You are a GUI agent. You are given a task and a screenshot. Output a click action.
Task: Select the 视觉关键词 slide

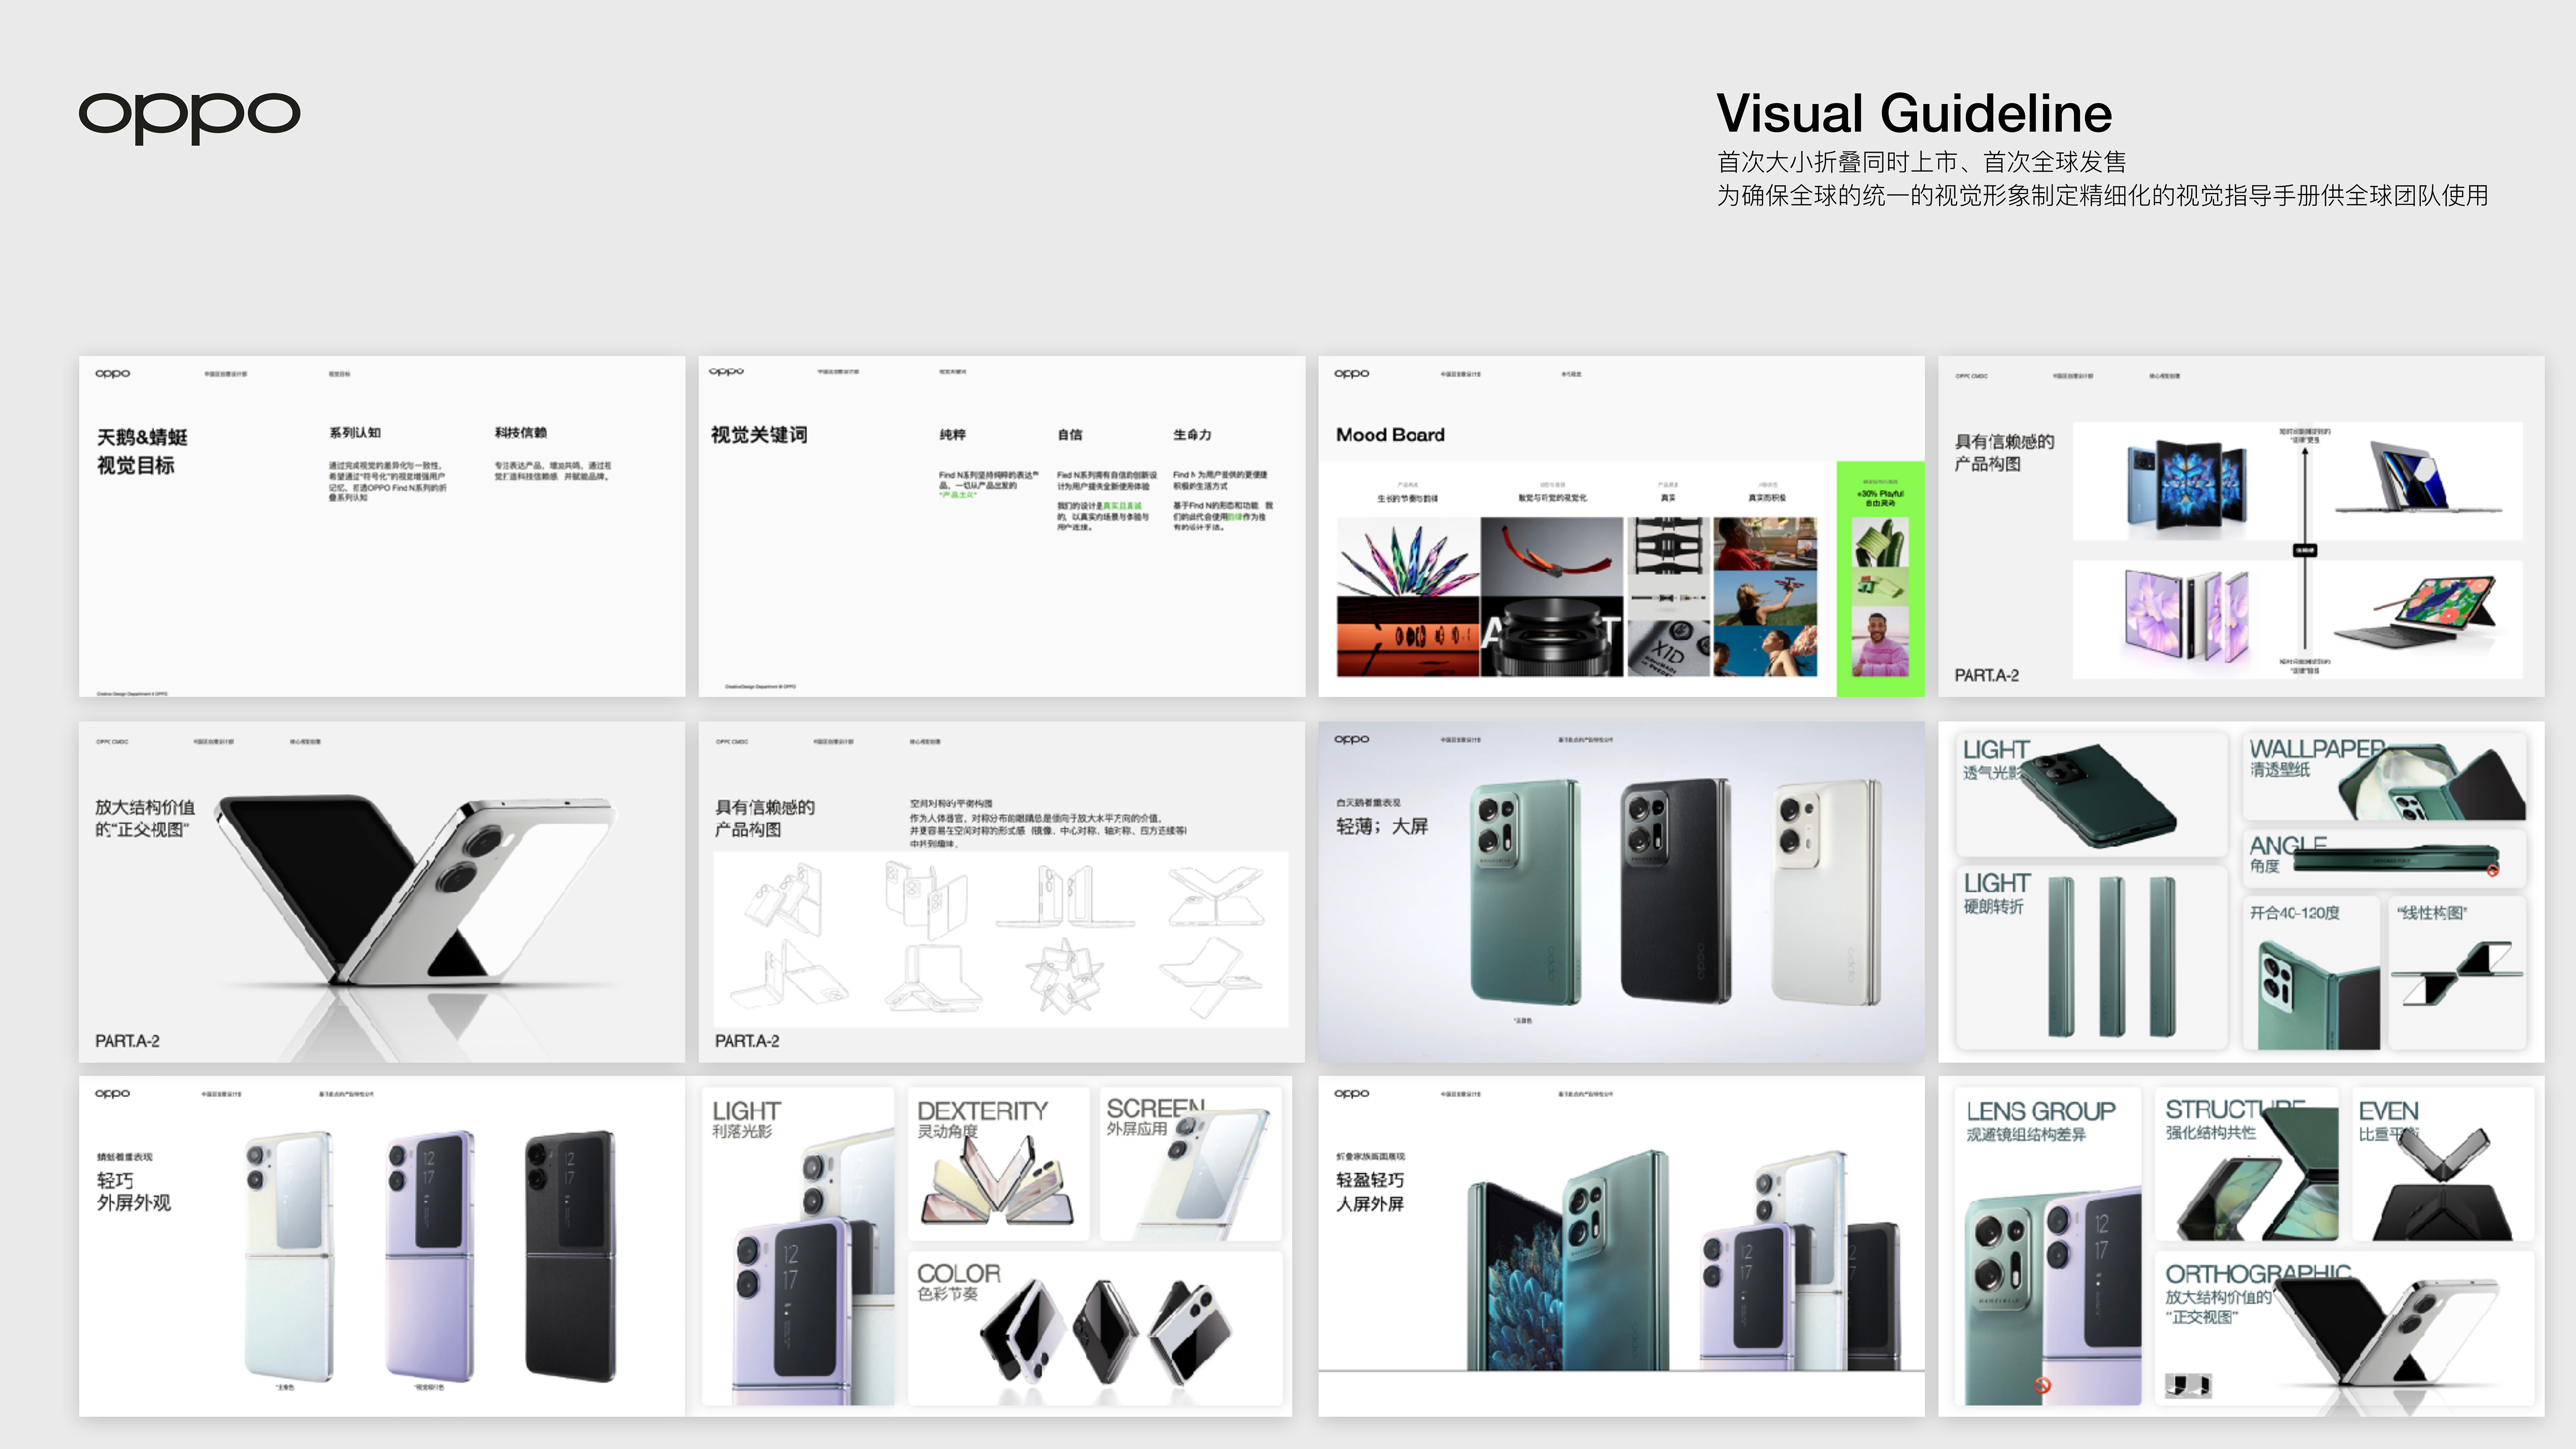(x=1001, y=526)
